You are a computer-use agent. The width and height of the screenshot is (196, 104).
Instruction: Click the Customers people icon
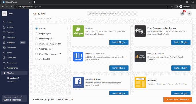(x=4, y=63)
